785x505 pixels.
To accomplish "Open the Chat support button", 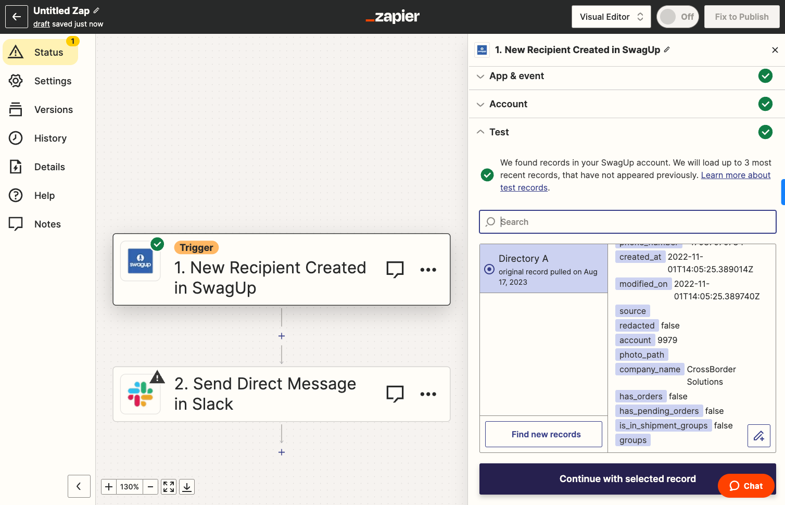I will click(746, 486).
